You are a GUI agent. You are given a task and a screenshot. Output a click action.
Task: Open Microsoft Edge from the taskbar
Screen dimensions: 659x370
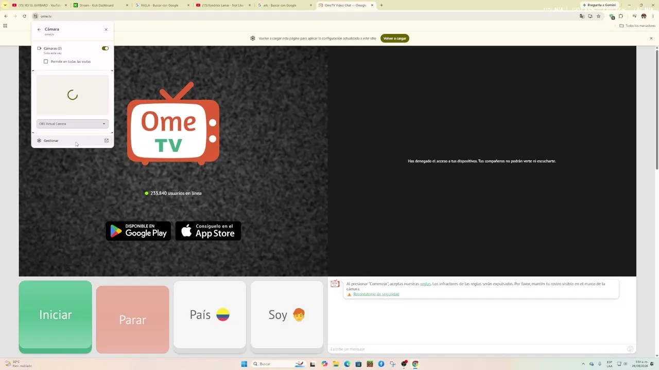[347, 364]
